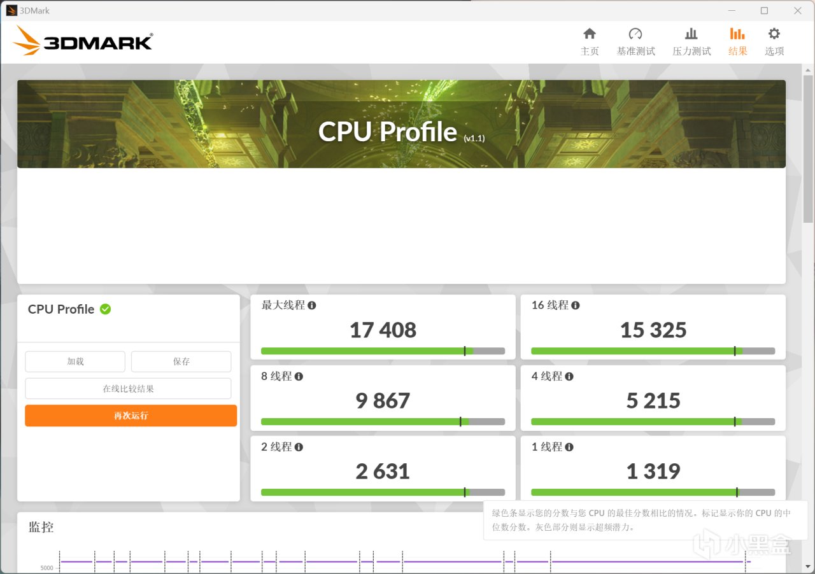Switch to the 主页 tab label
The width and height of the screenshot is (815, 574).
[x=590, y=51]
